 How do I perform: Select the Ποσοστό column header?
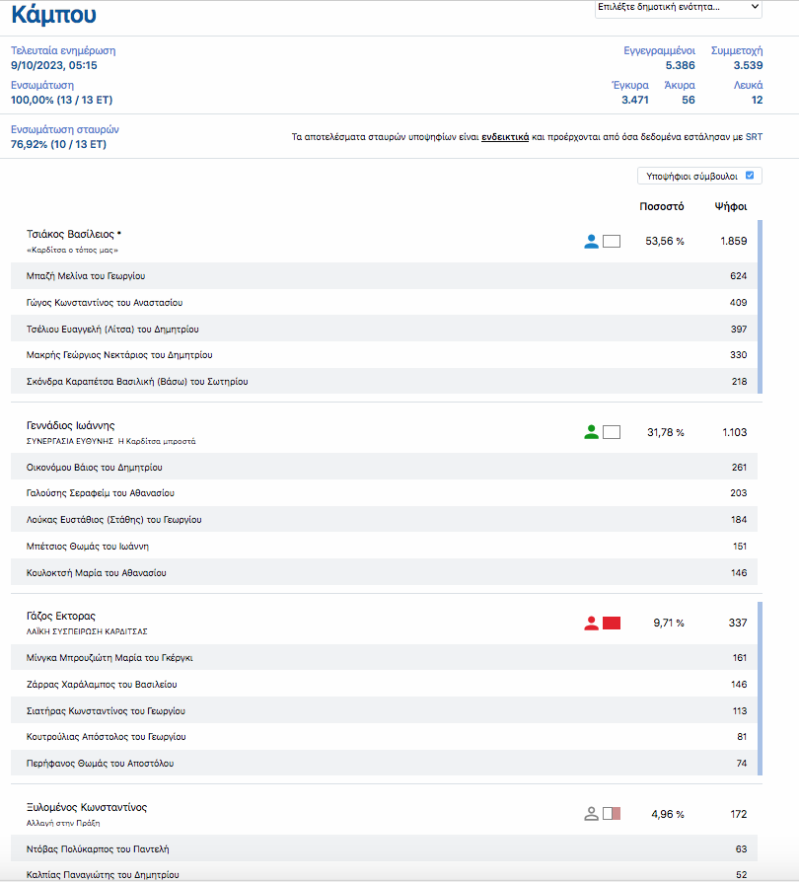tap(661, 207)
